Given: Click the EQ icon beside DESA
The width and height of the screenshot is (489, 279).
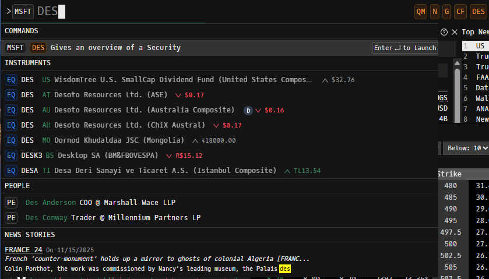Looking at the screenshot, I should 11,171.
